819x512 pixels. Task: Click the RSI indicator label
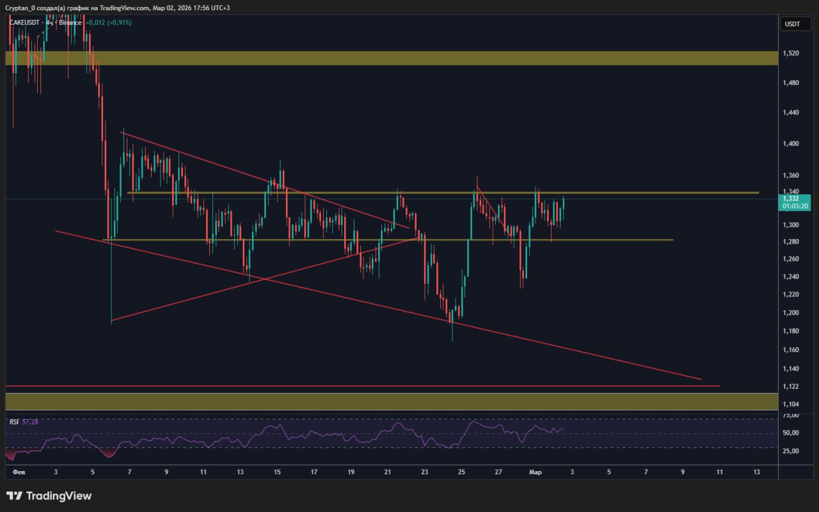tap(13, 422)
